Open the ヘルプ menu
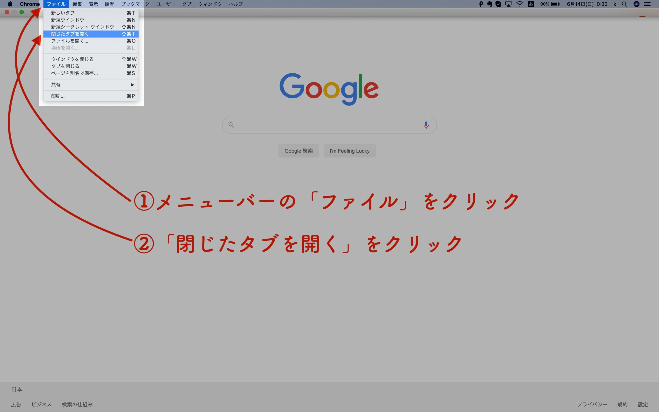 236,4
